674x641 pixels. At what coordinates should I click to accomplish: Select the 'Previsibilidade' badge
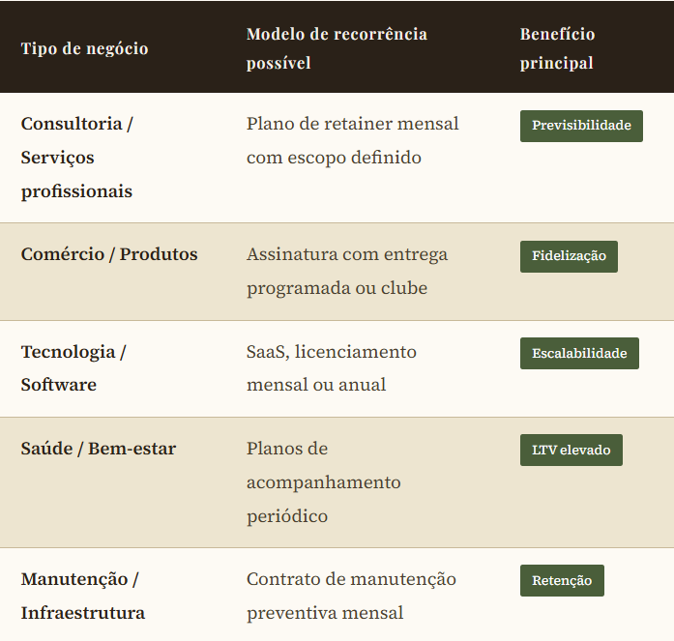(581, 126)
